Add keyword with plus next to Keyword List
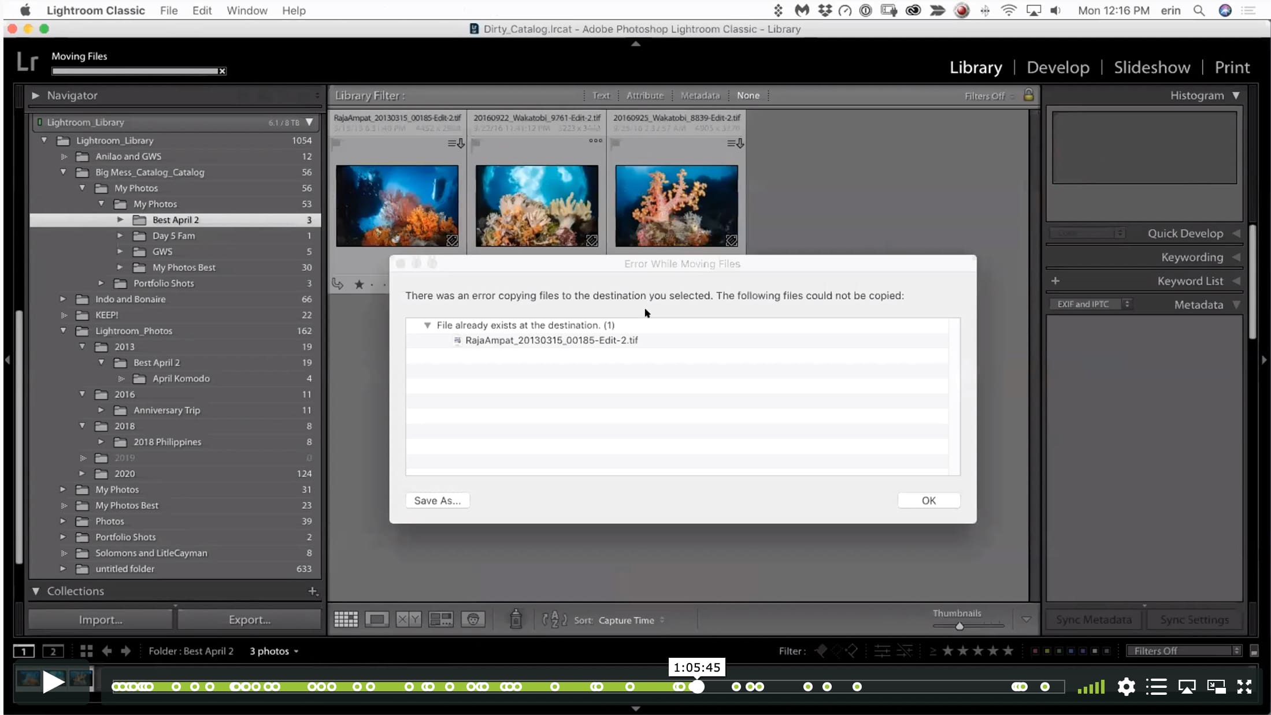 tap(1055, 281)
